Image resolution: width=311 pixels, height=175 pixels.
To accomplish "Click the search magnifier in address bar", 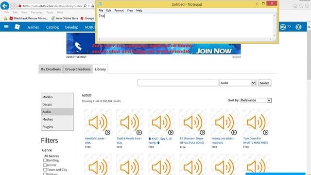I will pyautogui.click(x=85, y=6).
